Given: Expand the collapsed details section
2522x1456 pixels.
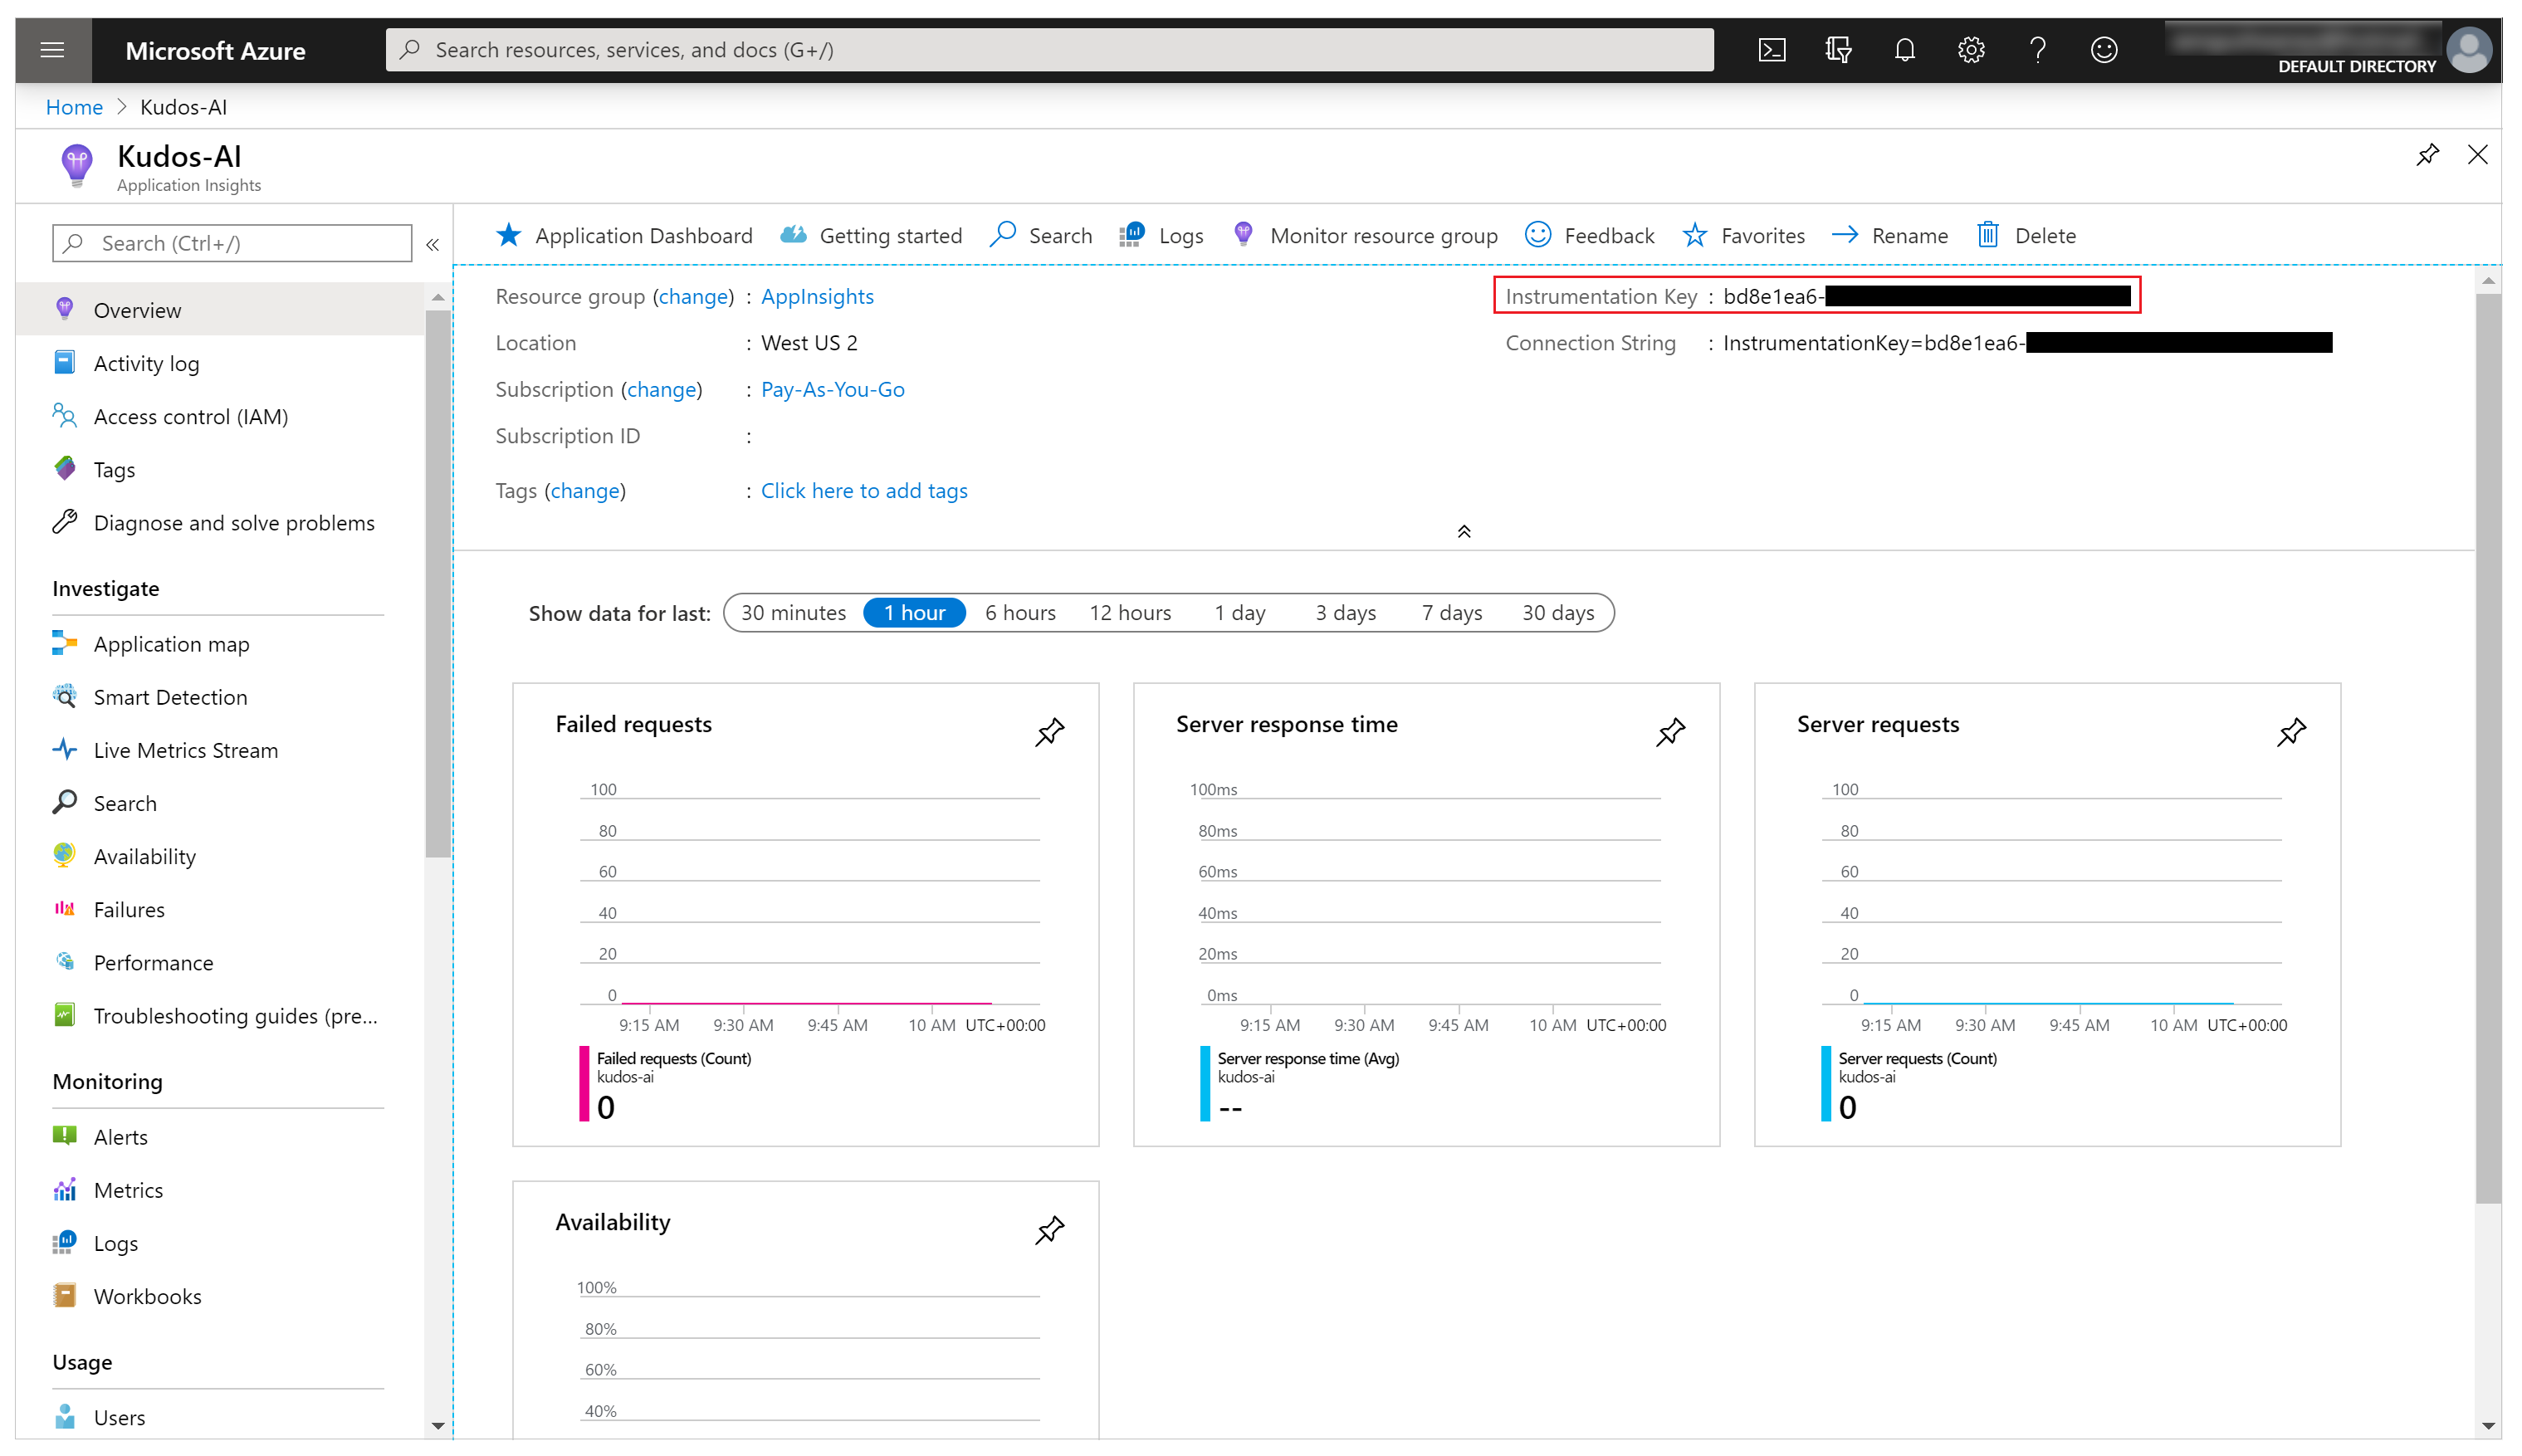Looking at the screenshot, I should point(1464,532).
